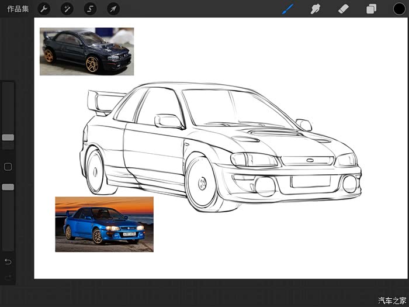Undo the last stroke

click(8, 261)
